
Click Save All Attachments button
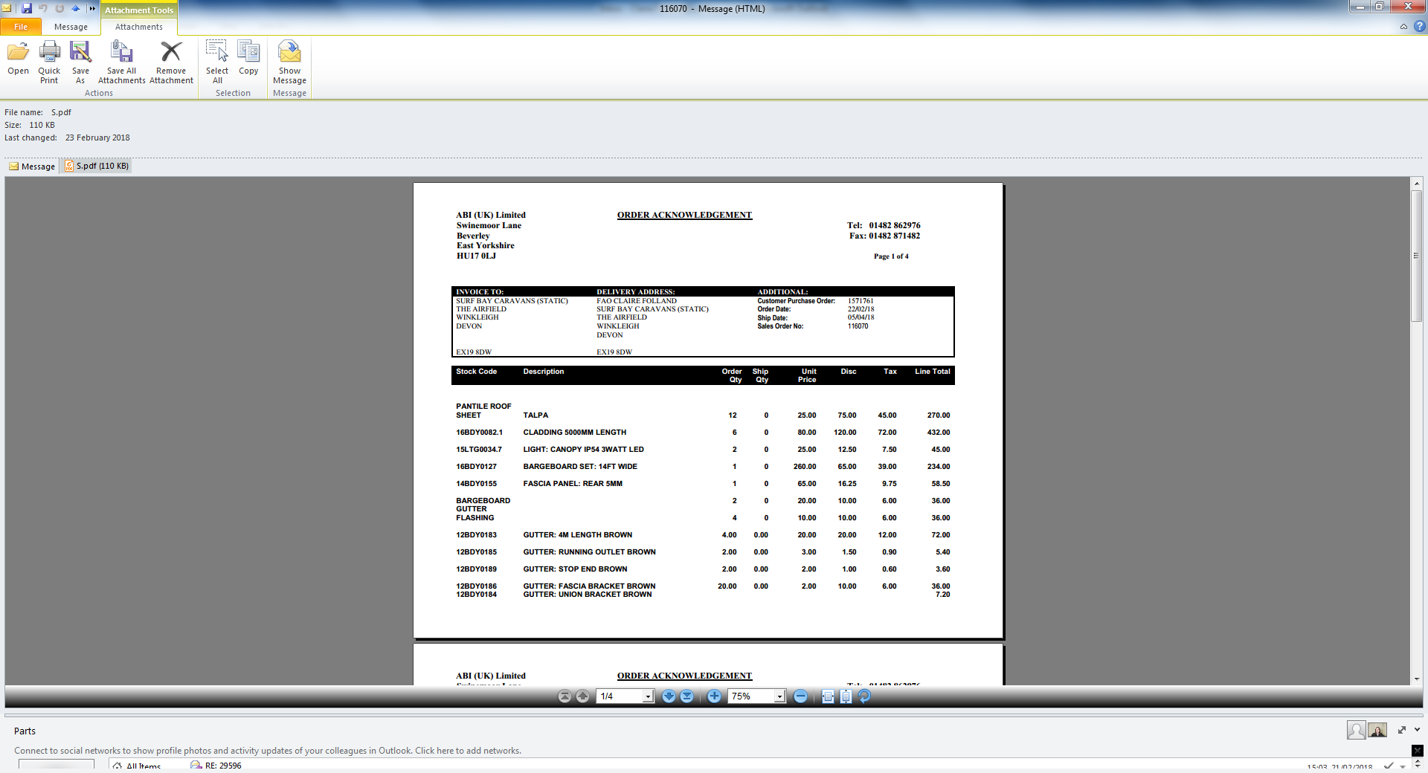click(x=121, y=62)
